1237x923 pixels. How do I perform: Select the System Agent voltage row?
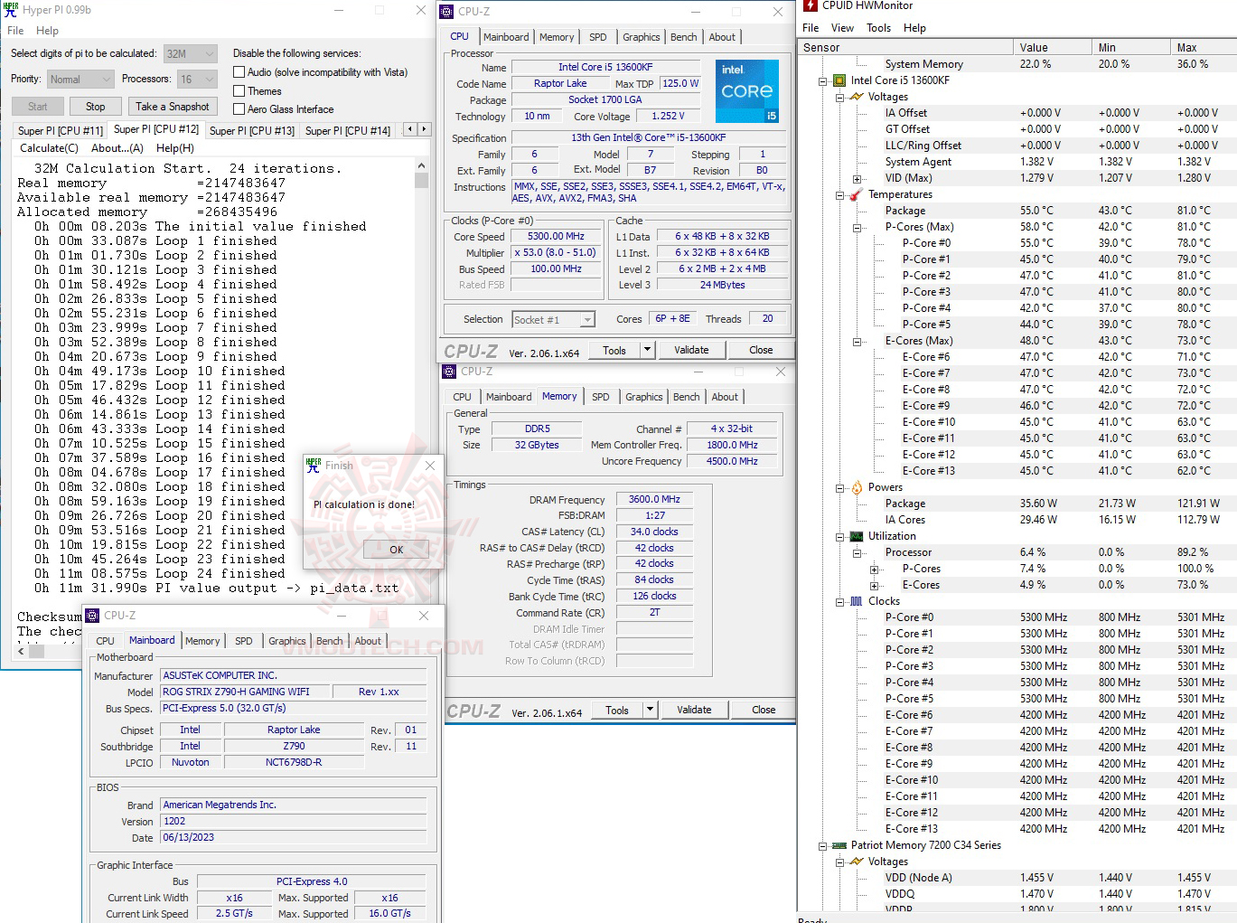pos(1017,162)
